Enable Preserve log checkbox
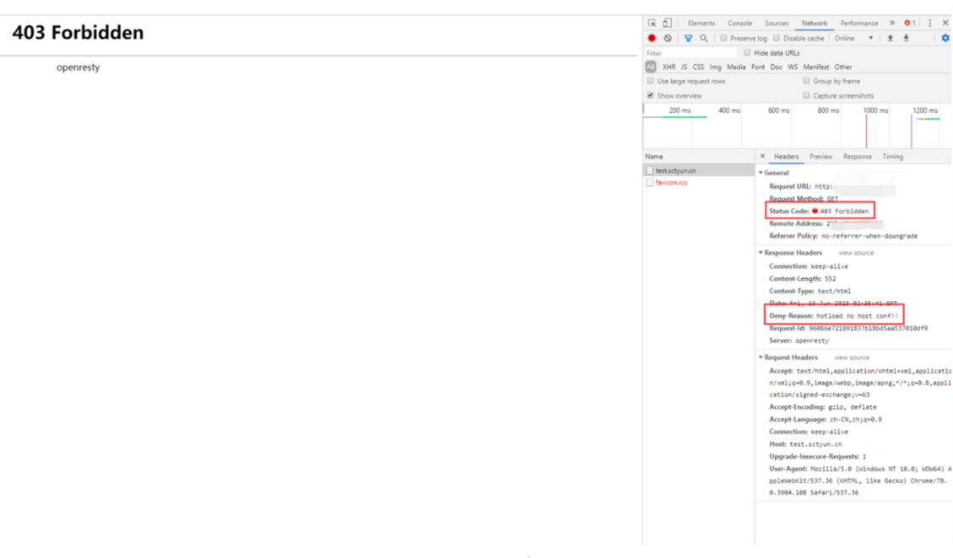The height and width of the screenshot is (558, 953). pyautogui.click(x=723, y=38)
